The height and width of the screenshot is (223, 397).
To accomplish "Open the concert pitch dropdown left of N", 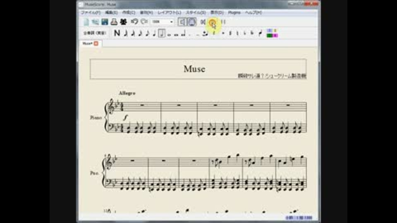I will click(x=95, y=33).
